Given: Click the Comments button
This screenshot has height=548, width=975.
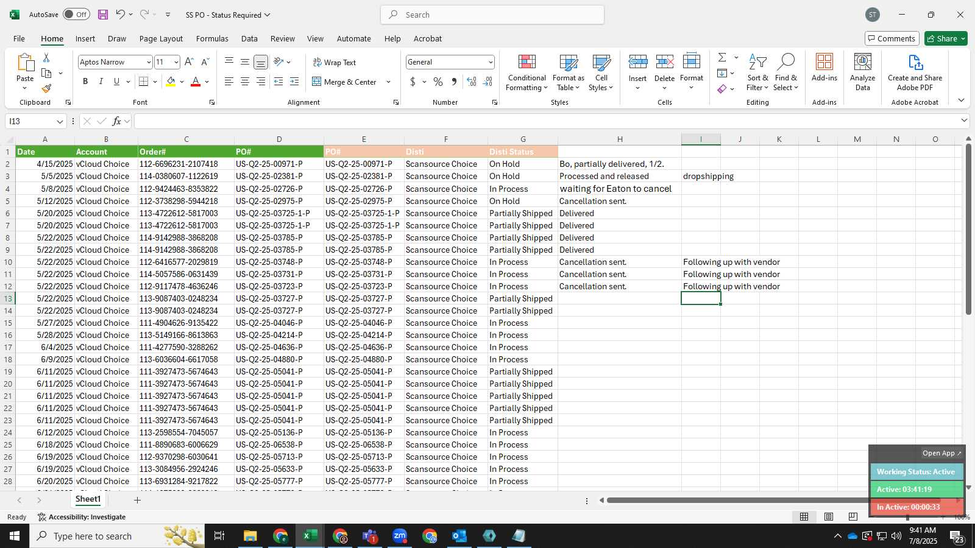Looking at the screenshot, I should coord(892,38).
